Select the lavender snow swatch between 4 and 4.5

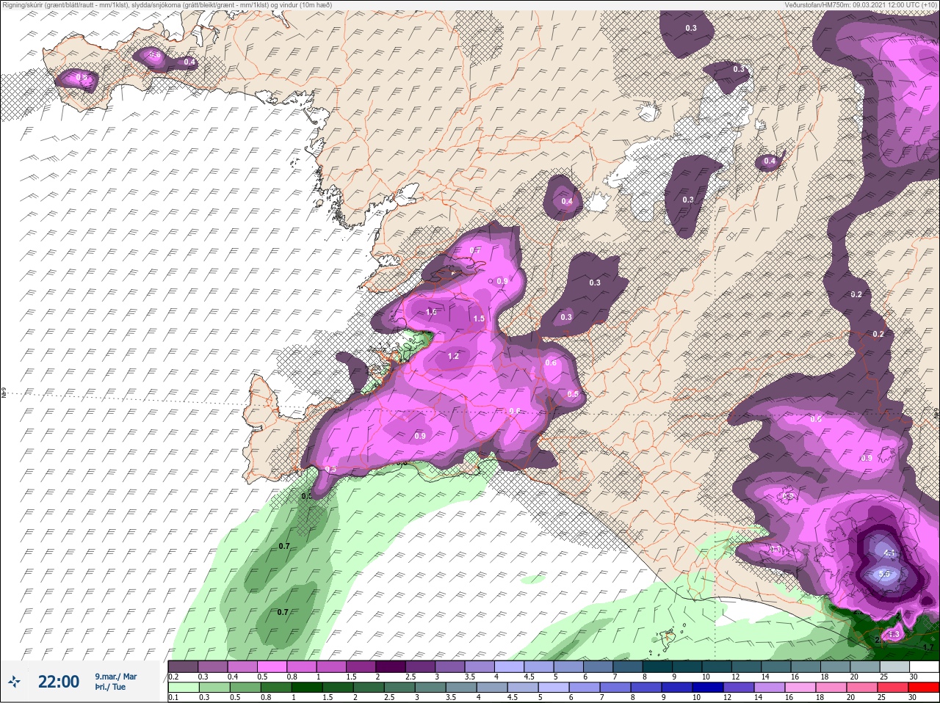[509, 667]
